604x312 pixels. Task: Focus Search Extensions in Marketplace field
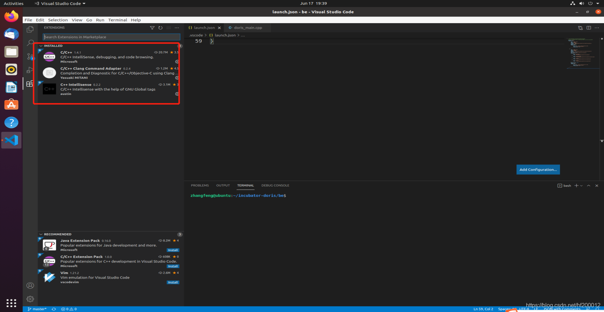111,37
